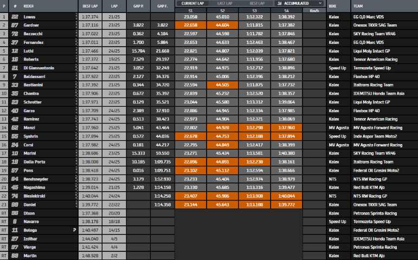Click rider number 22 badge for Lowes
418x260 pixels.
click(15, 17)
